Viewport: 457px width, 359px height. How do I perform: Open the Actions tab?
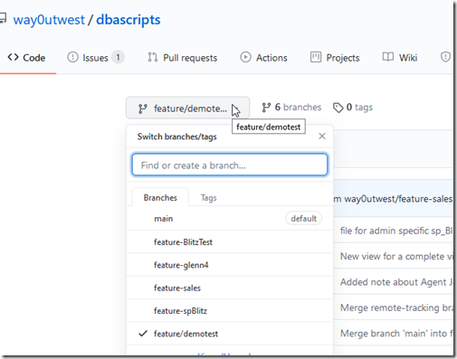263,58
